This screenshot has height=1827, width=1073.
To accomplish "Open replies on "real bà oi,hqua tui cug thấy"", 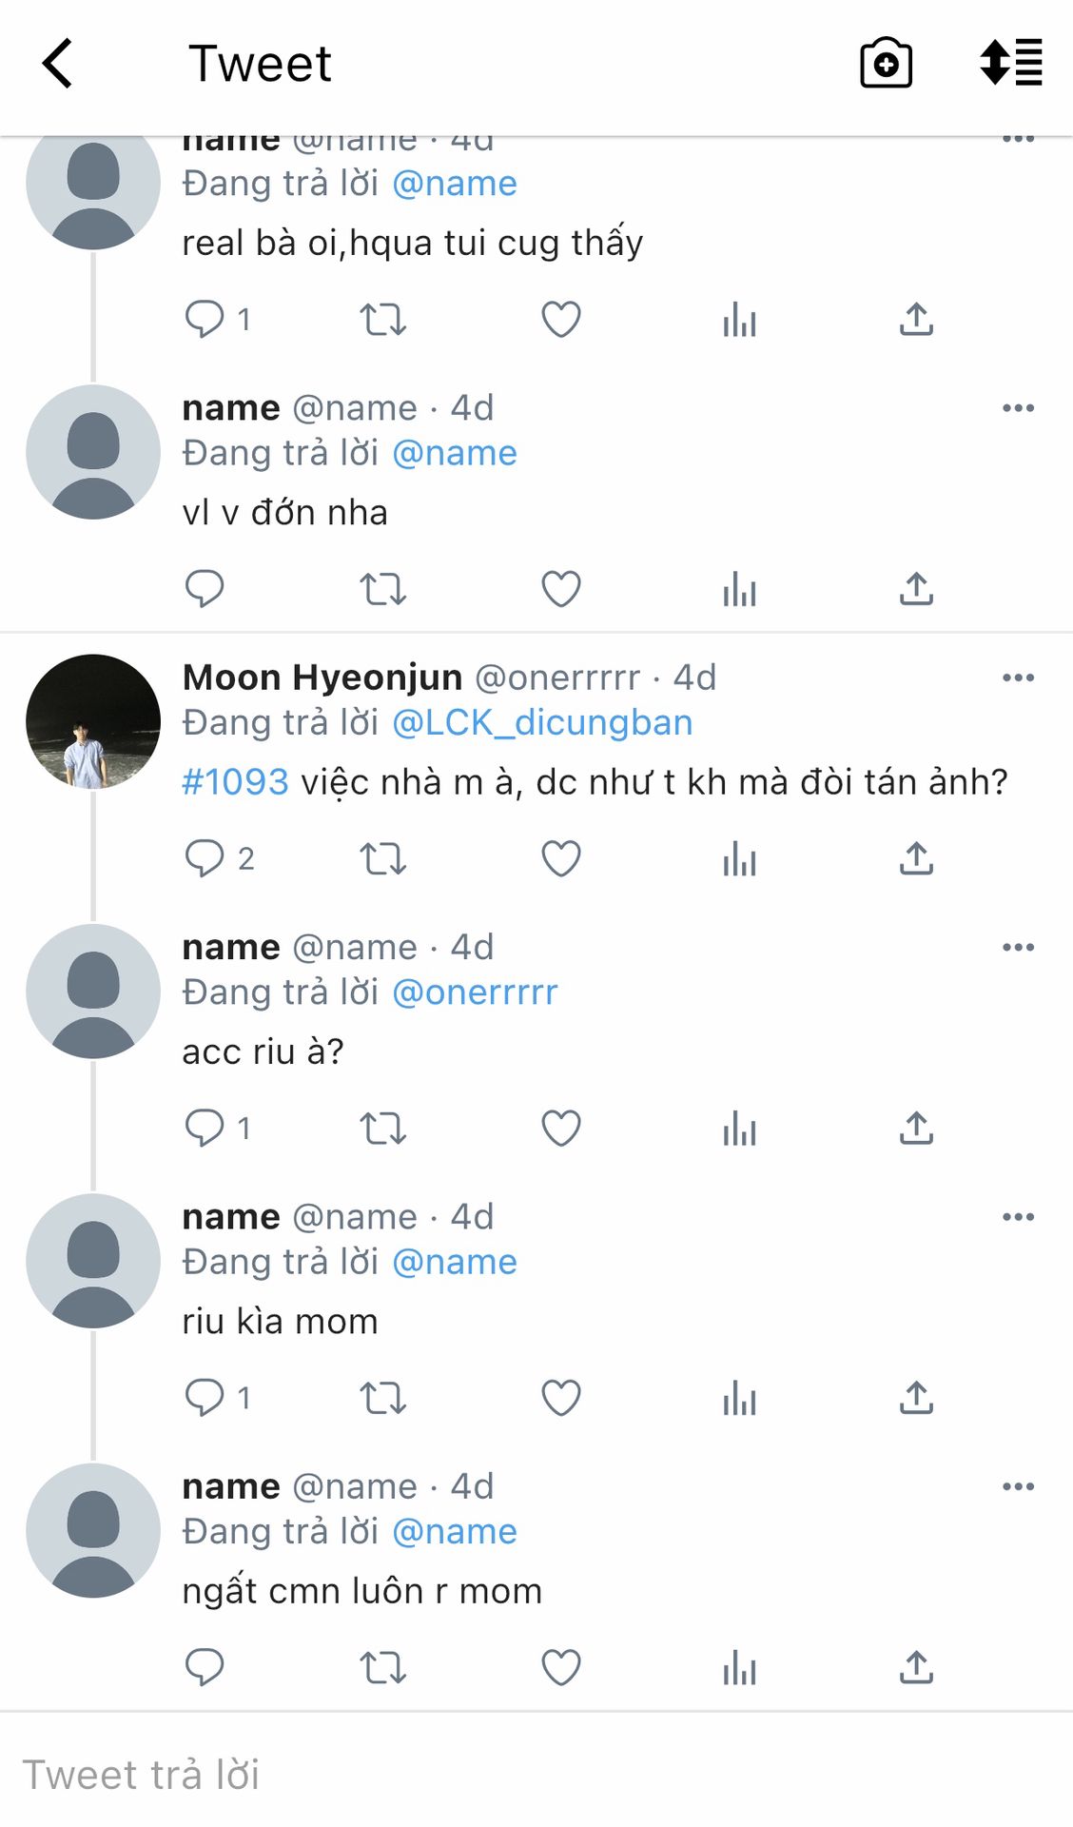I will pos(205,320).
